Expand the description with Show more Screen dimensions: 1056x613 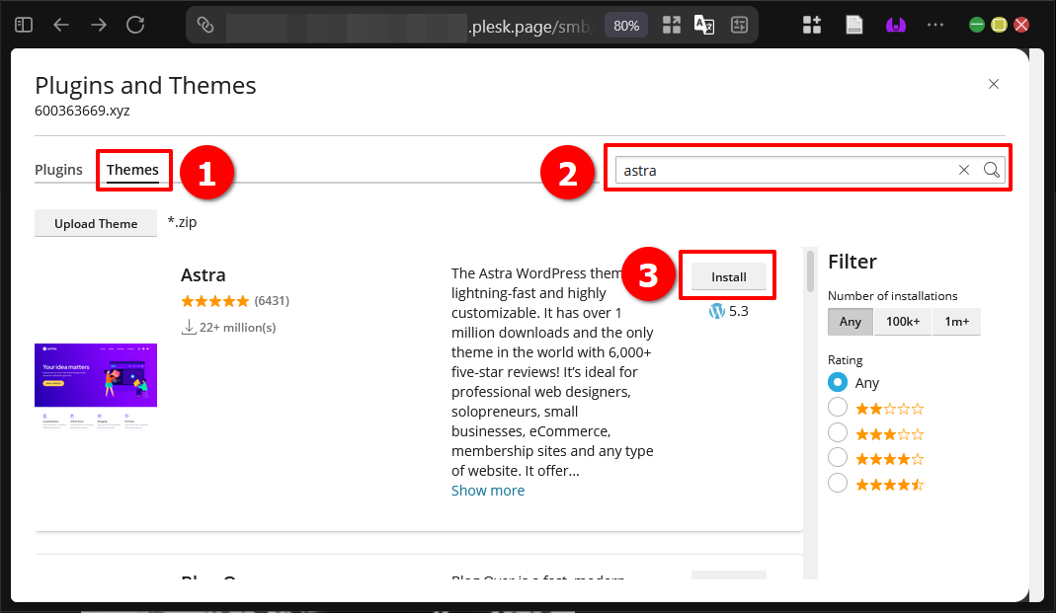[488, 491]
